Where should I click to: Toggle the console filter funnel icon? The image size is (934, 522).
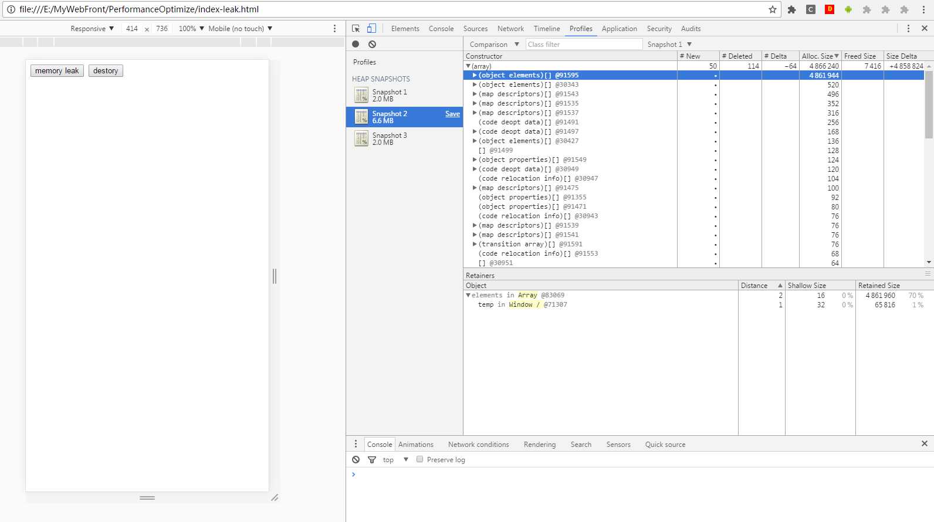(x=372, y=459)
